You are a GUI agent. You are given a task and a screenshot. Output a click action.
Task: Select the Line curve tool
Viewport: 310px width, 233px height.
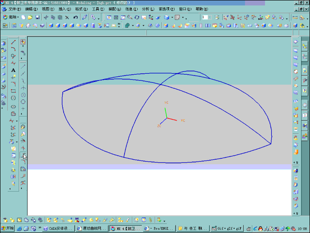pos(13,42)
